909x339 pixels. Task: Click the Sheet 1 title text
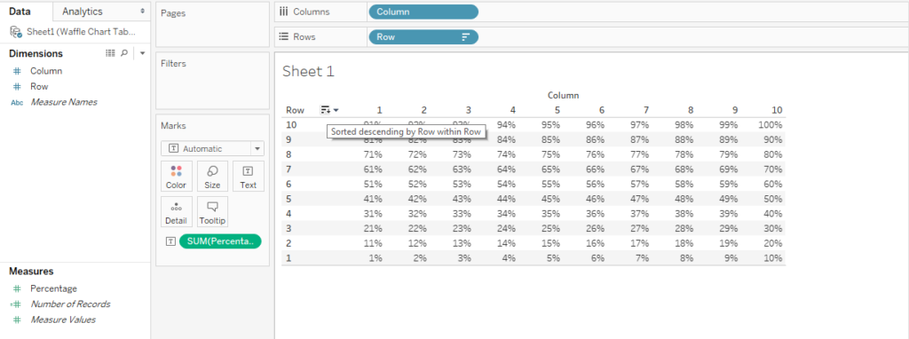(x=308, y=71)
